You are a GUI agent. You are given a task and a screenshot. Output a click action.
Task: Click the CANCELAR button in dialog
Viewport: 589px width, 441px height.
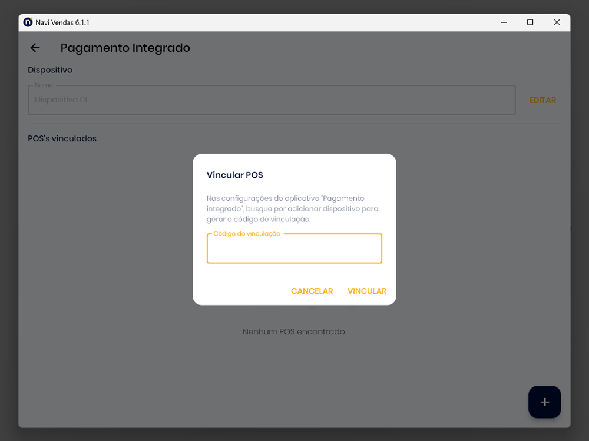312,291
